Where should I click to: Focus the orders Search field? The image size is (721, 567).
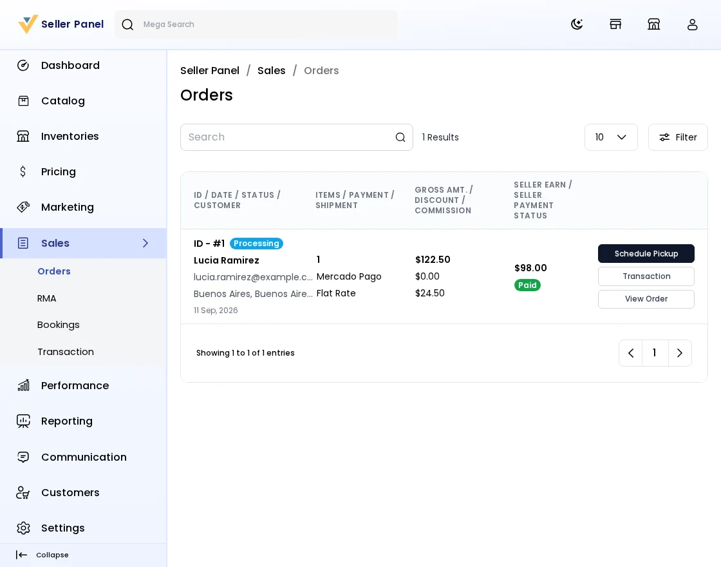coord(297,137)
